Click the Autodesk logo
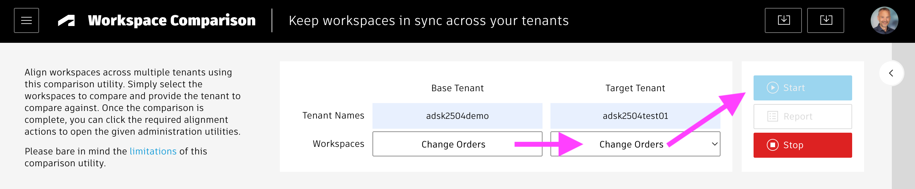This screenshot has width=915, height=189. [66, 20]
